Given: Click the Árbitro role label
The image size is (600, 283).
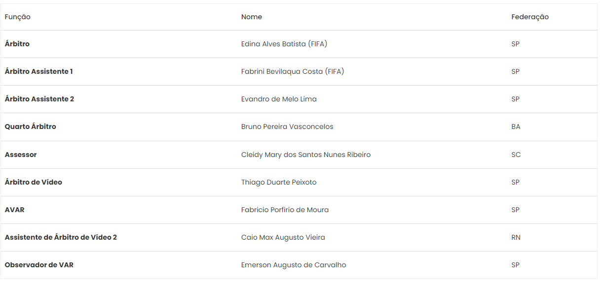Looking at the screenshot, I should click(x=17, y=44).
